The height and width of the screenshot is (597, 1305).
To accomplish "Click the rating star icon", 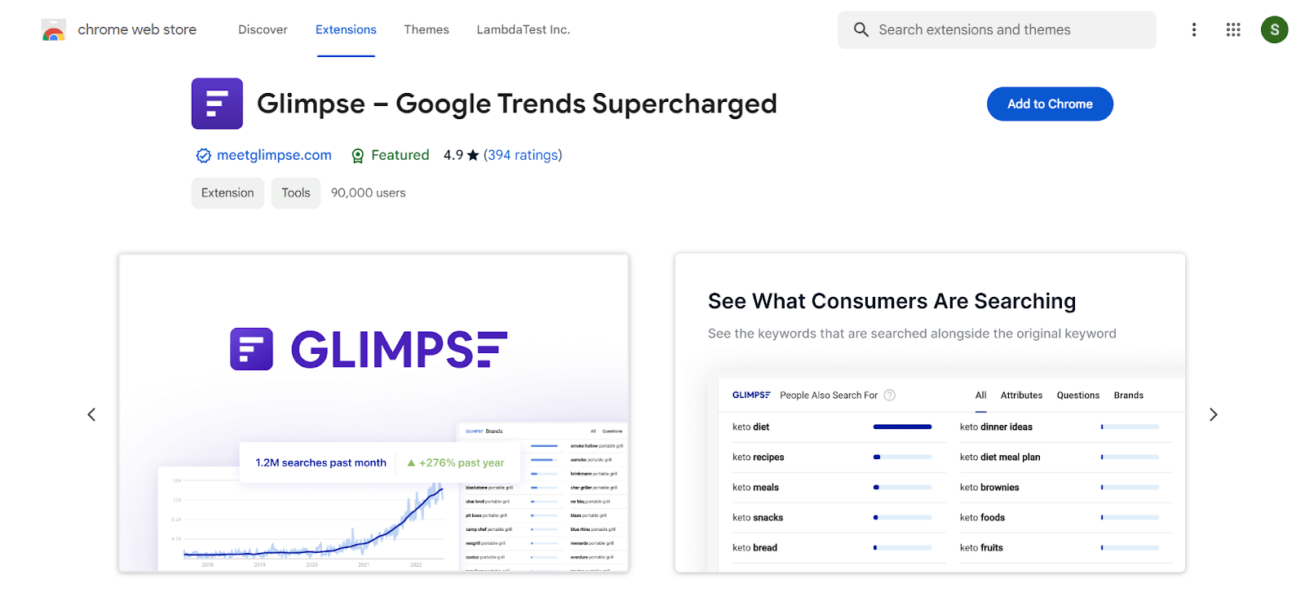I will pos(473,155).
